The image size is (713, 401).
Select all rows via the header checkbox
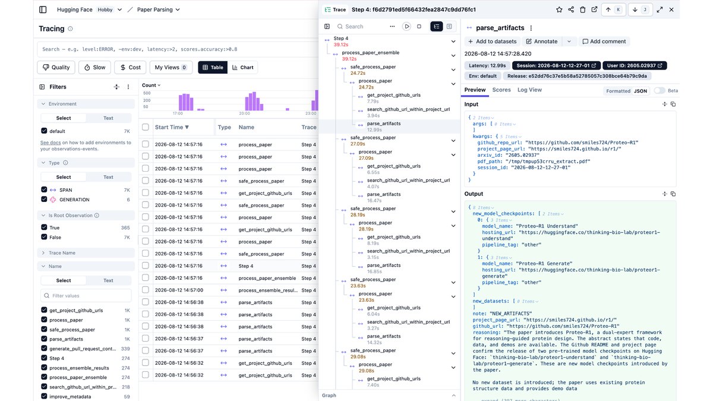[146, 127]
